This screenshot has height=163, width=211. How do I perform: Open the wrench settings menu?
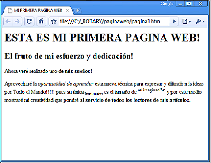point(200,22)
